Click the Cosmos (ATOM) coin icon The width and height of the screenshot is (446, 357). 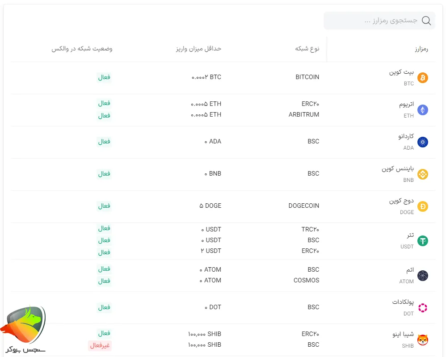coord(422,276)
